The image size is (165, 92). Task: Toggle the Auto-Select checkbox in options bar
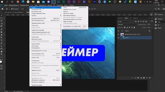12,9
